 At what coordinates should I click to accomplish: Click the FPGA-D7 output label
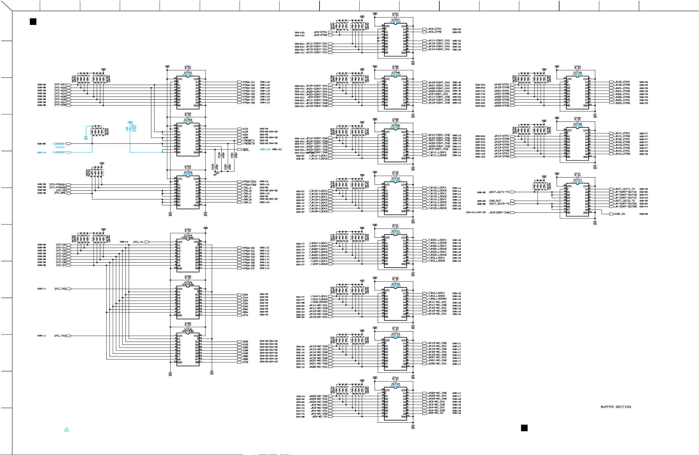point(249,268)
